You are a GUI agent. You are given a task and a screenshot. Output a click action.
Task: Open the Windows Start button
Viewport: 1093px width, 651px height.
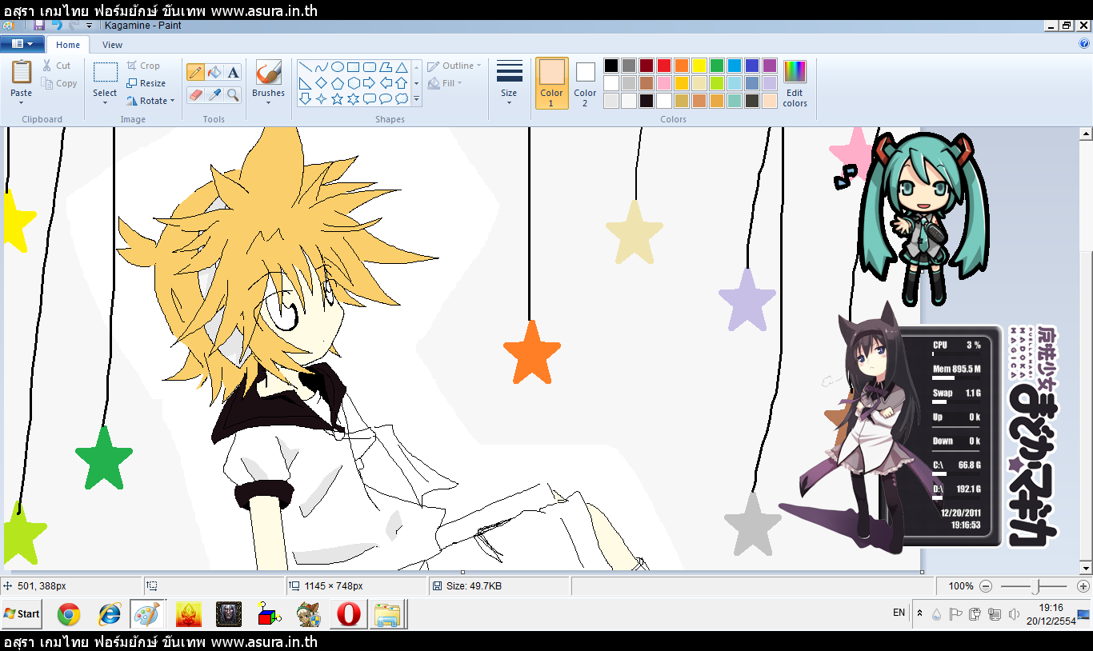click(22, 614)
